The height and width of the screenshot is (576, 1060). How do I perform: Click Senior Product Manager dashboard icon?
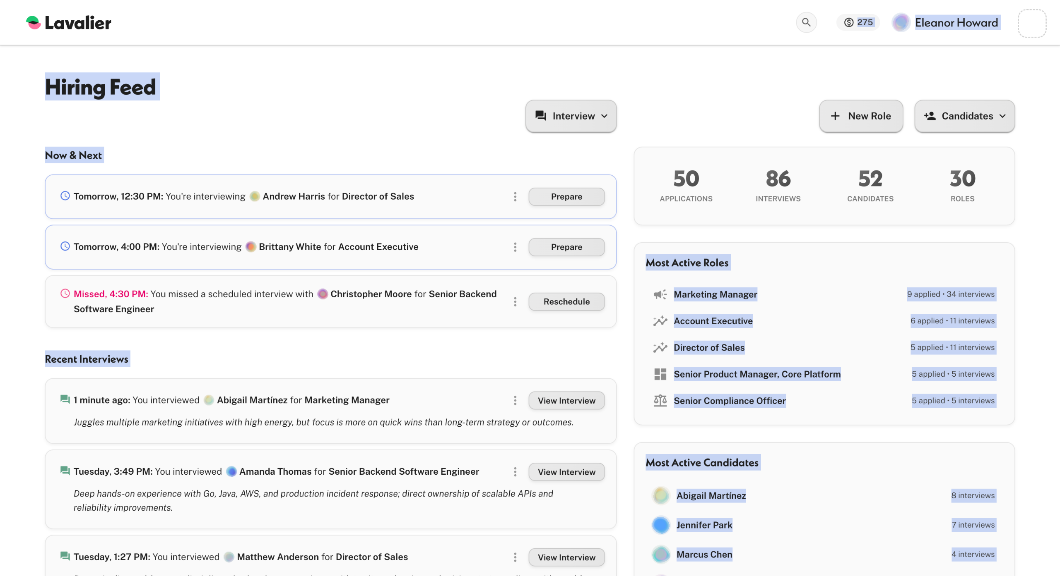coord(660,374)
